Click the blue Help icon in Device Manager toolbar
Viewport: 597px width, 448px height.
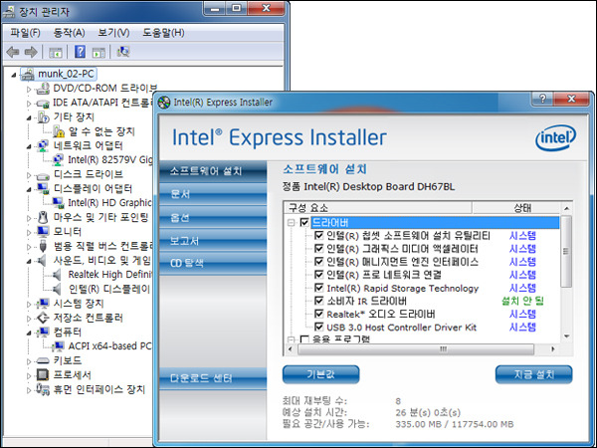coord(80,52)
